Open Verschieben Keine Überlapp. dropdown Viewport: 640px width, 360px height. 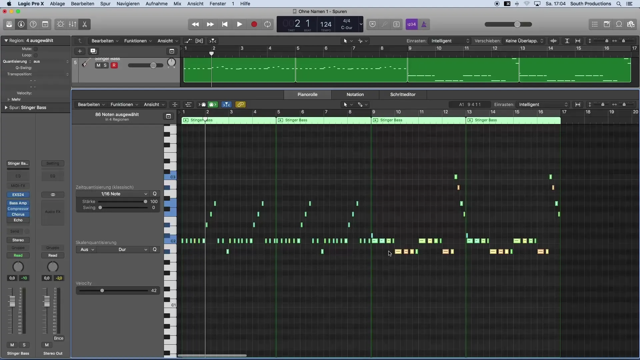524,41
